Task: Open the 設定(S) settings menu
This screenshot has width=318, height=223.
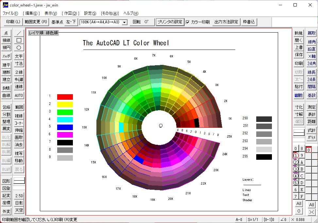Action: pos(90,13)
